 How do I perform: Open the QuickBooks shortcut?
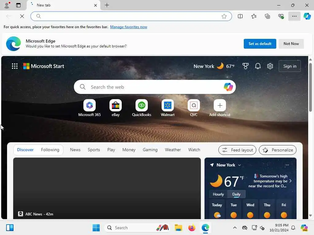[x=142, y=108]
